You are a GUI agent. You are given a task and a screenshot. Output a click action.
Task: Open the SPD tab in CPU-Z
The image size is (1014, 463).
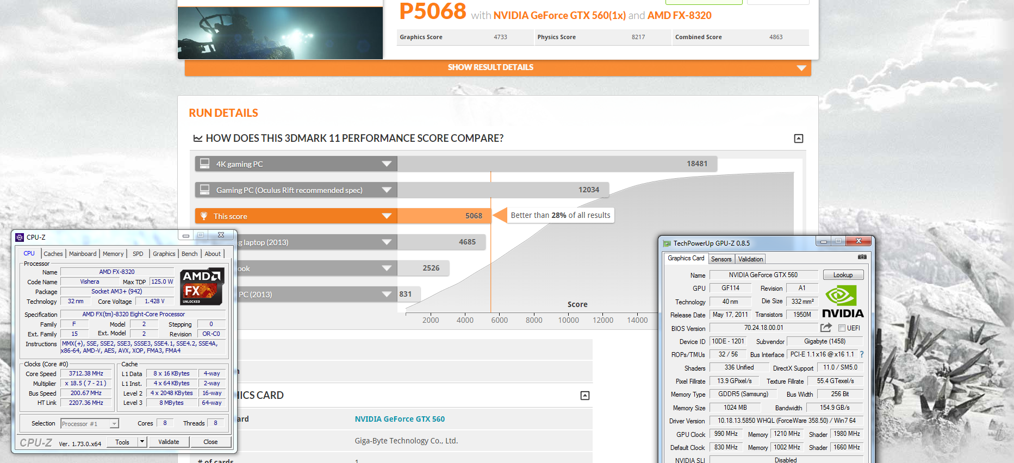click(138, 254)
